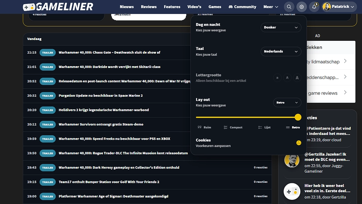Click Gertzilla's controller avatar thumbnail
The height and width of the screenshot is (204, 362).
292,192
